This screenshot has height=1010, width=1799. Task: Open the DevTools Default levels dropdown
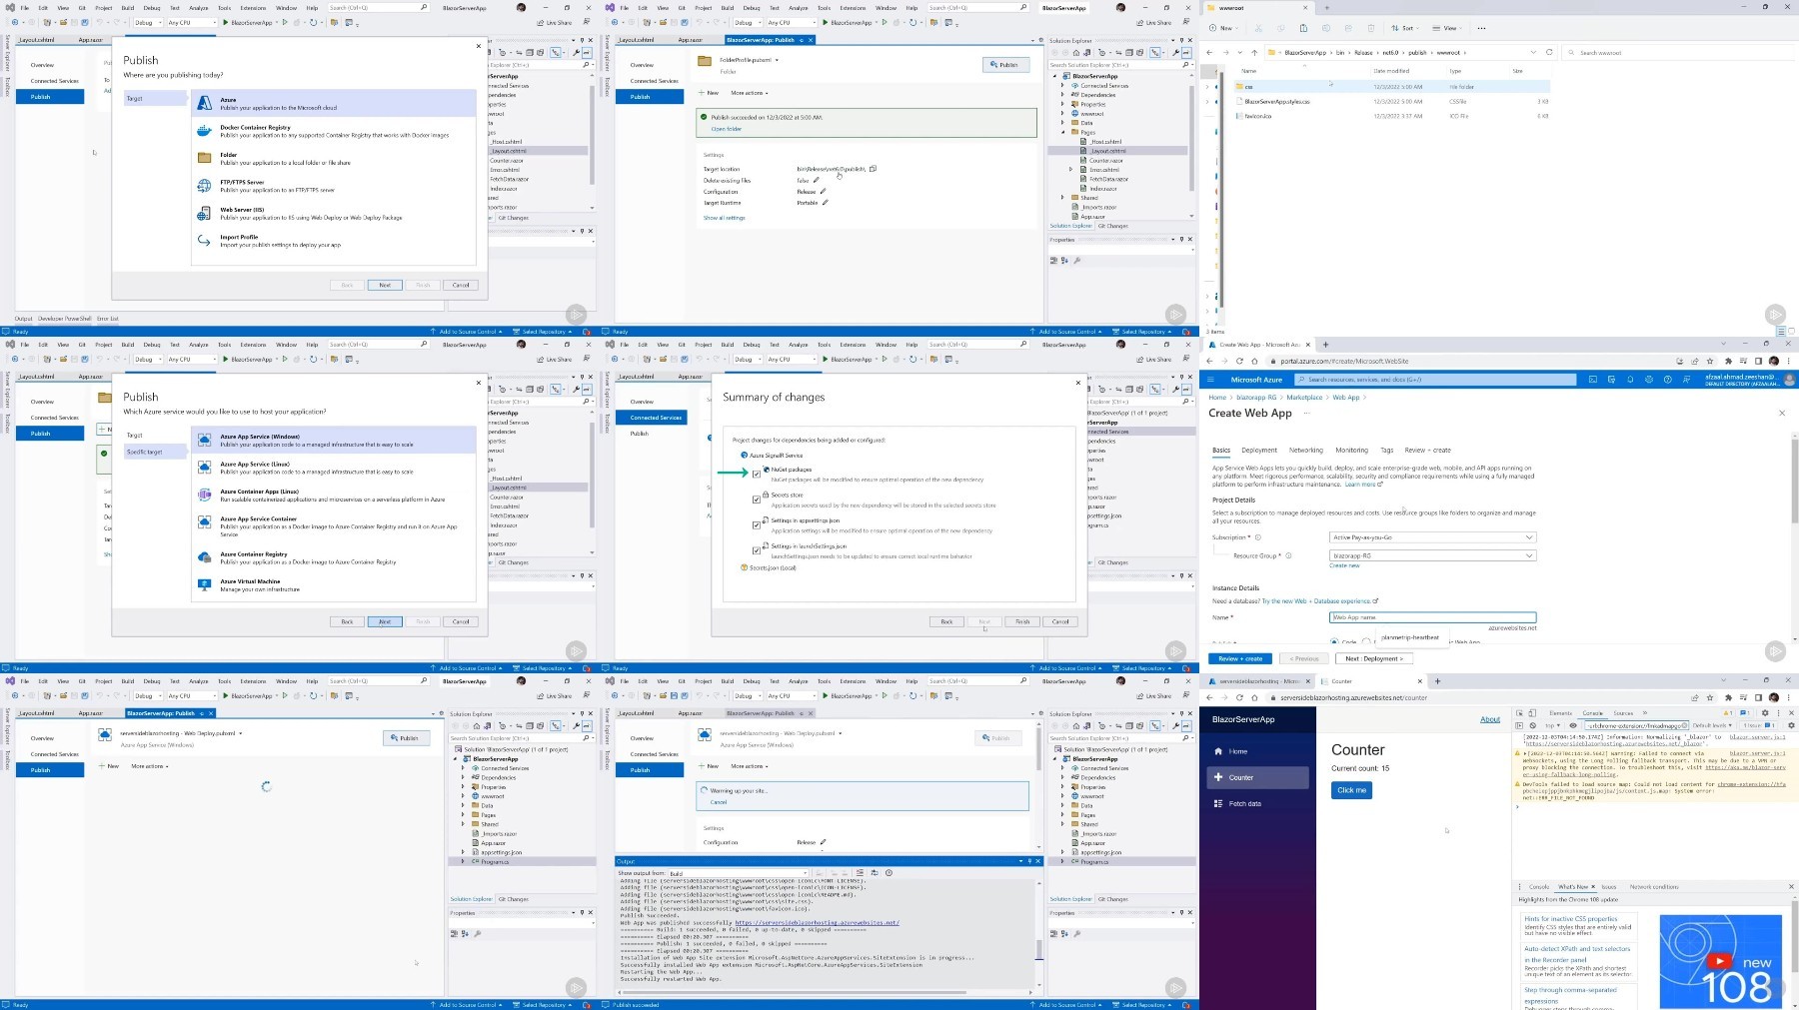1712,725
